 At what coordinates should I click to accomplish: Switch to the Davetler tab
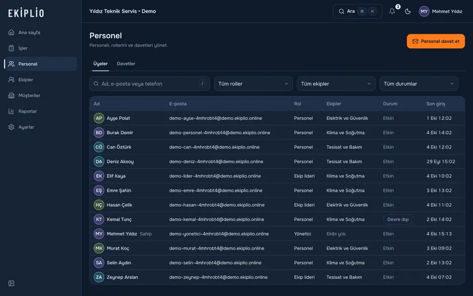[126, 64]
